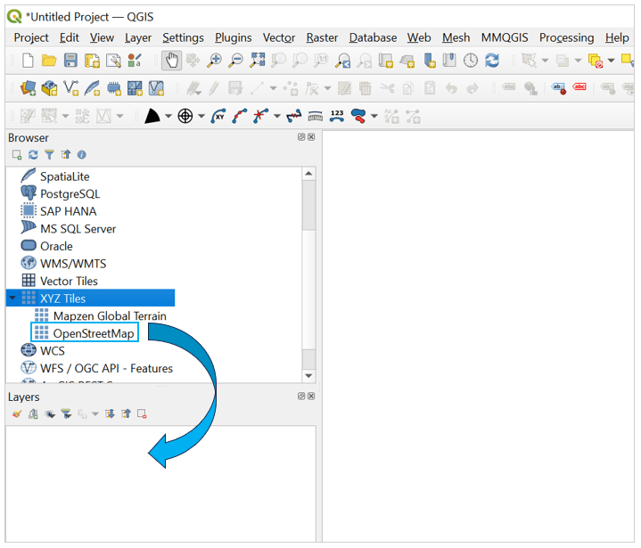Click the Save Project floppy icon
The image size is (641, 548).
[70, 61]
